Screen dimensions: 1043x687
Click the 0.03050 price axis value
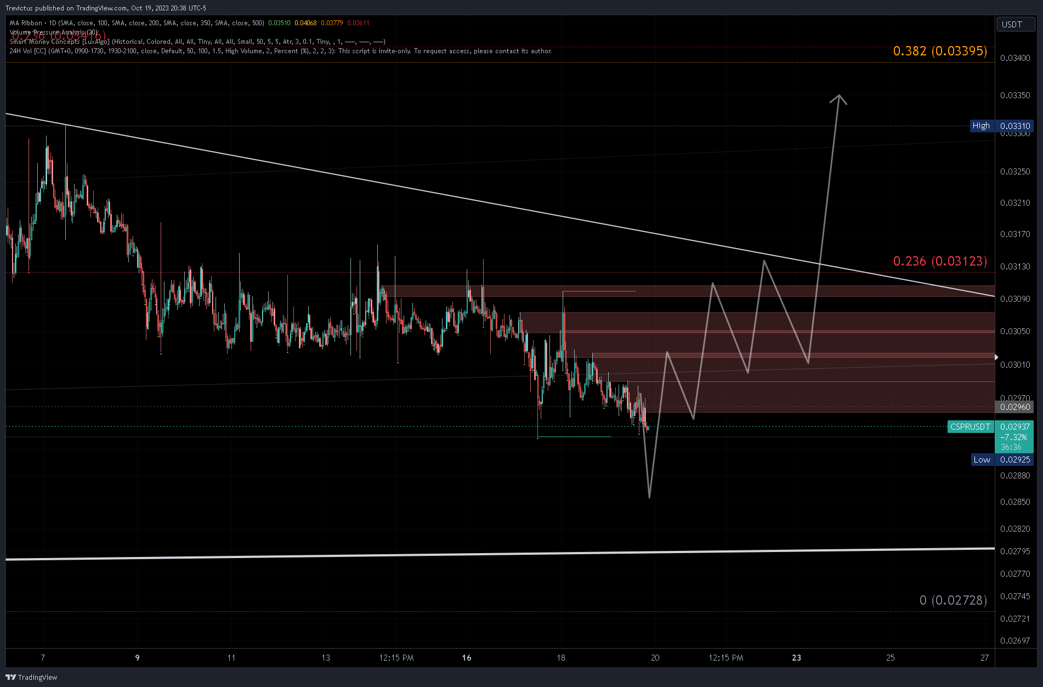pyautogui.click(x=1015, y=331)
